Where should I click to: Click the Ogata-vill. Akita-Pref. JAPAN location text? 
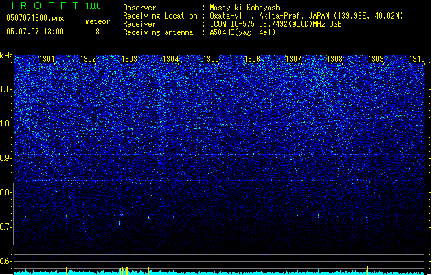coord(306,16)
